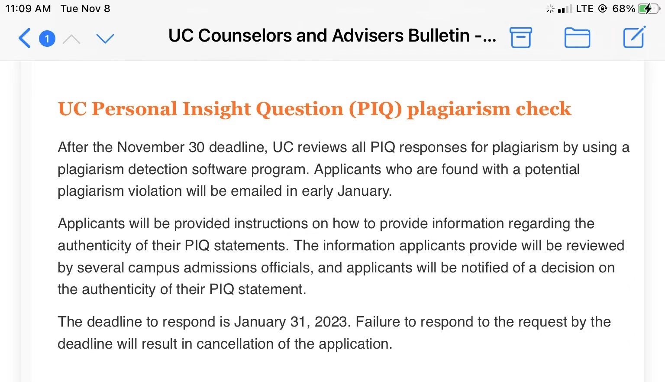Tap the network activity spinner icon

click(x=549, y=8)
